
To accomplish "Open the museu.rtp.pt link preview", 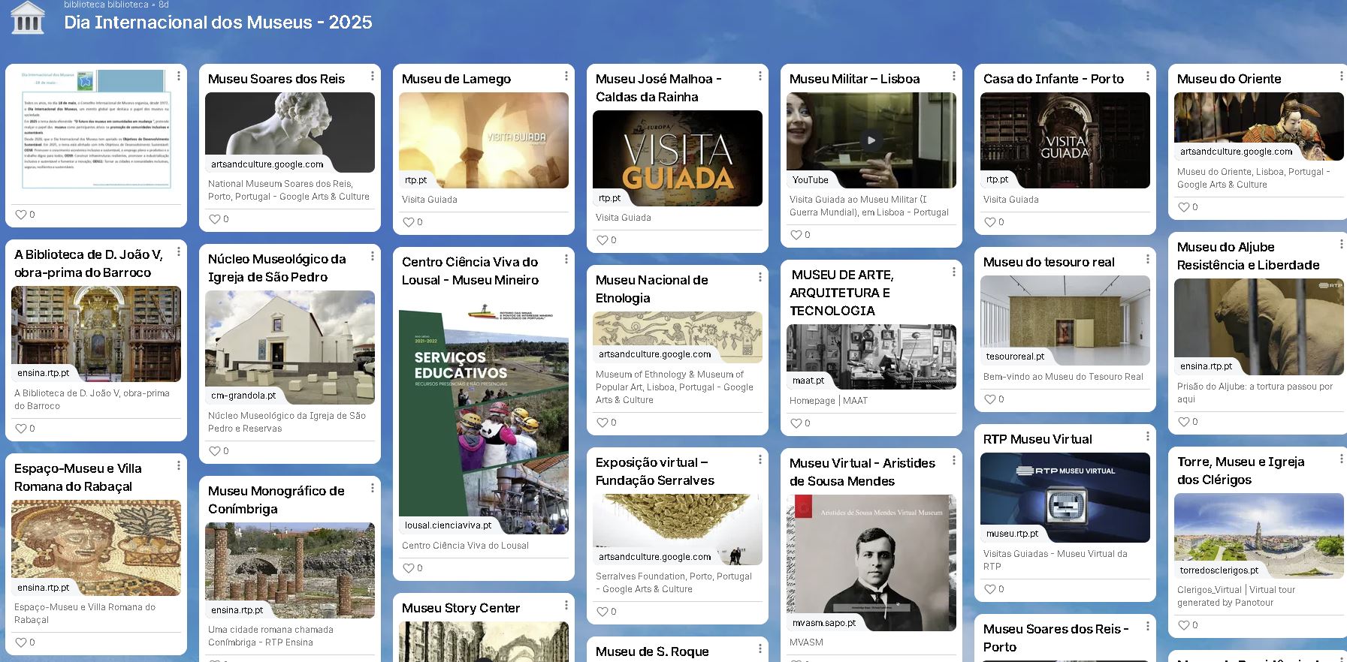I will tap(1065, 498).
